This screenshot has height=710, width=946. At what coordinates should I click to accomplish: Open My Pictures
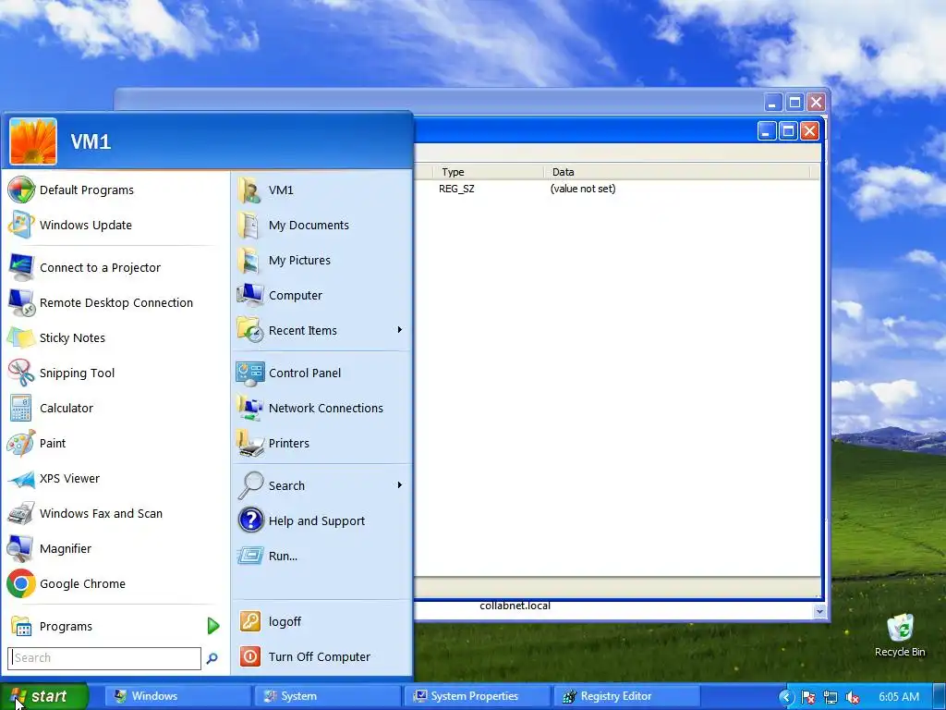(x=321, y=260)
